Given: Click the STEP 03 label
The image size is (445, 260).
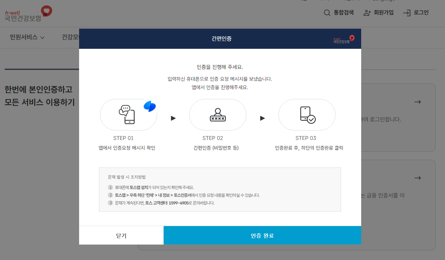Looking at the screenshot, I should pyautogui.click(x=306, y=138).
